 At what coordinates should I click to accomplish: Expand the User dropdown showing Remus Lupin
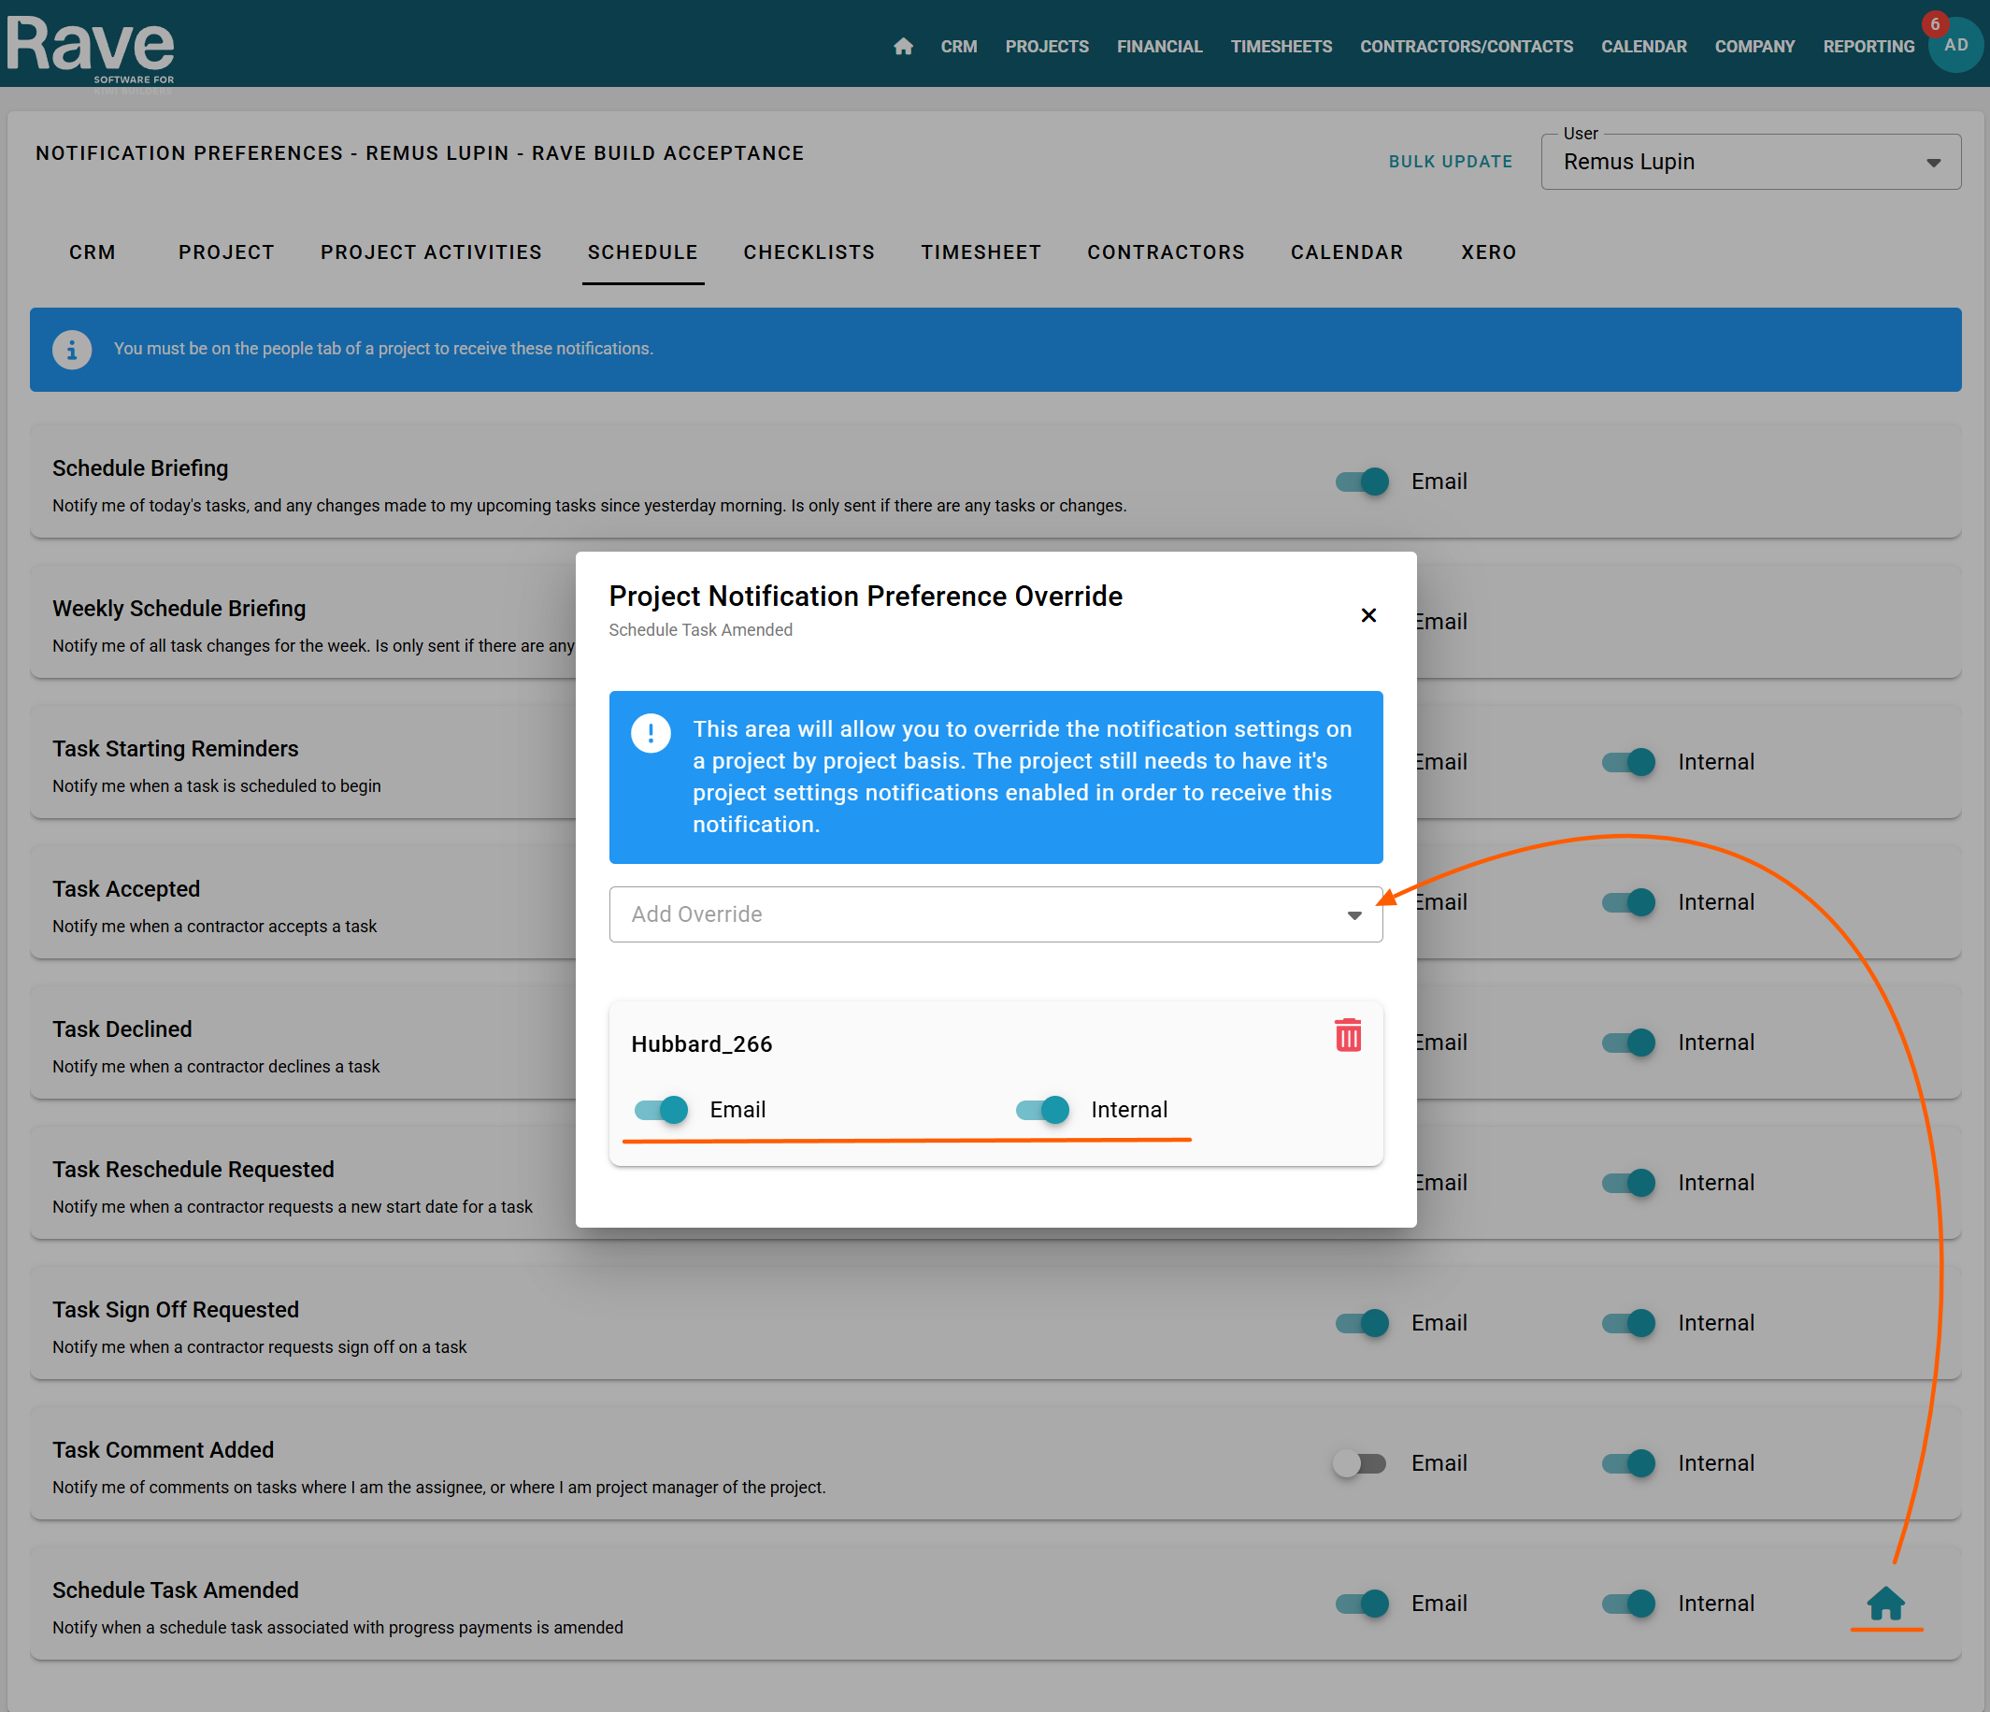click(1750, 162)
